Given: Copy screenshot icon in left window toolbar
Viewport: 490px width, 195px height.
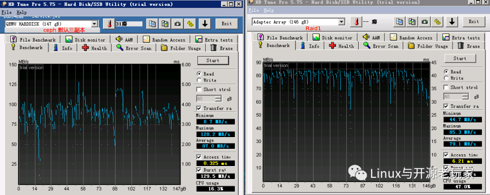Looking at the screenshot, I should tap(165, 24).
